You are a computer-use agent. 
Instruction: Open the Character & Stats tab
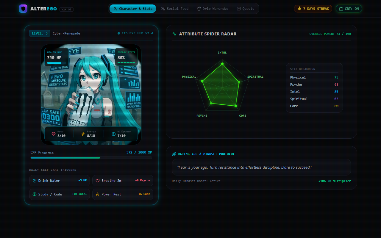133,9
